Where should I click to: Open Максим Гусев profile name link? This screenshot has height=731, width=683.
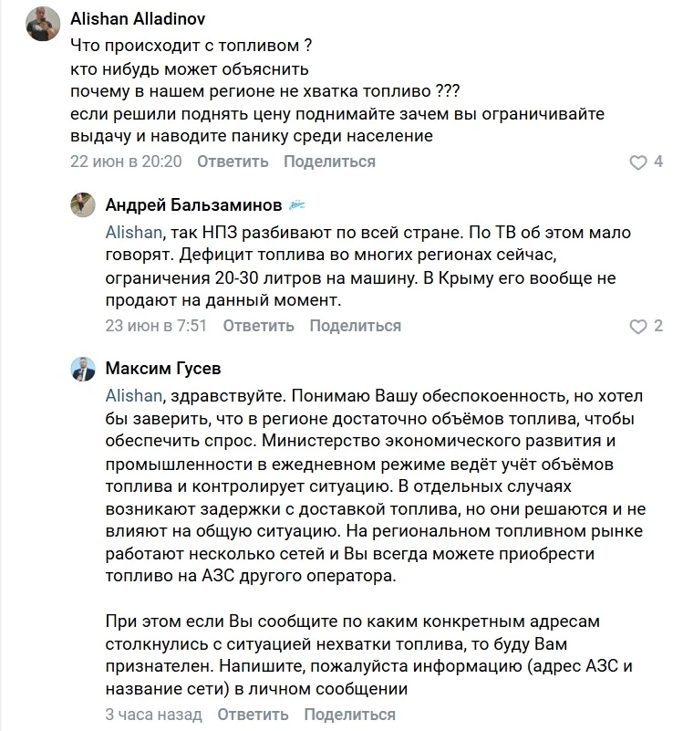pyautogui.click(x=163, y=369)
